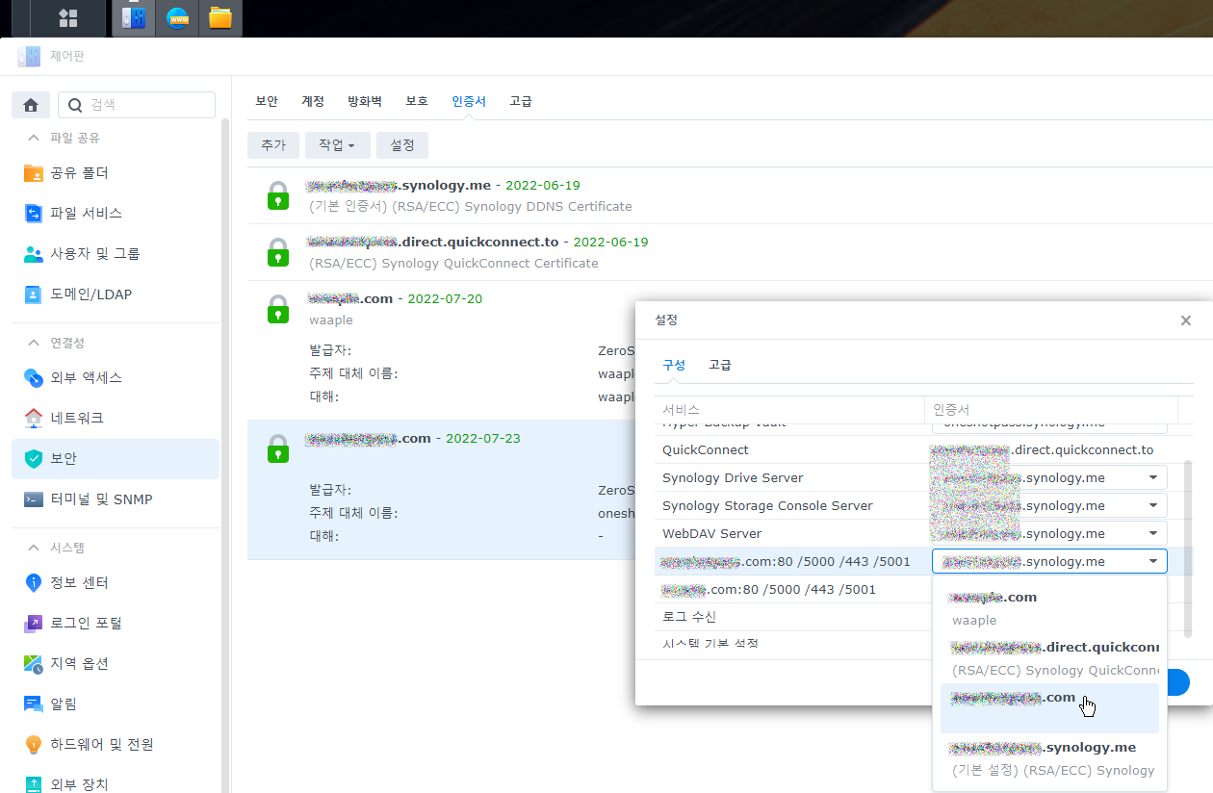This screenshot has width=1213, height=793.
Task: Switch to the 보안 tab at top
Action: click(x=267, y=101)
